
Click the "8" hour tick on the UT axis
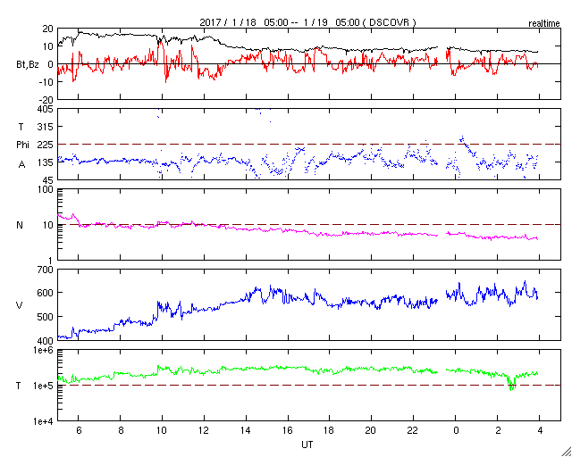tap(121, 431)
